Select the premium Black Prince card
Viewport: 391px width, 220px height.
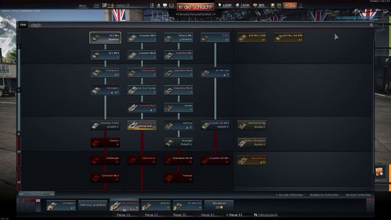[x=252, y=160]
